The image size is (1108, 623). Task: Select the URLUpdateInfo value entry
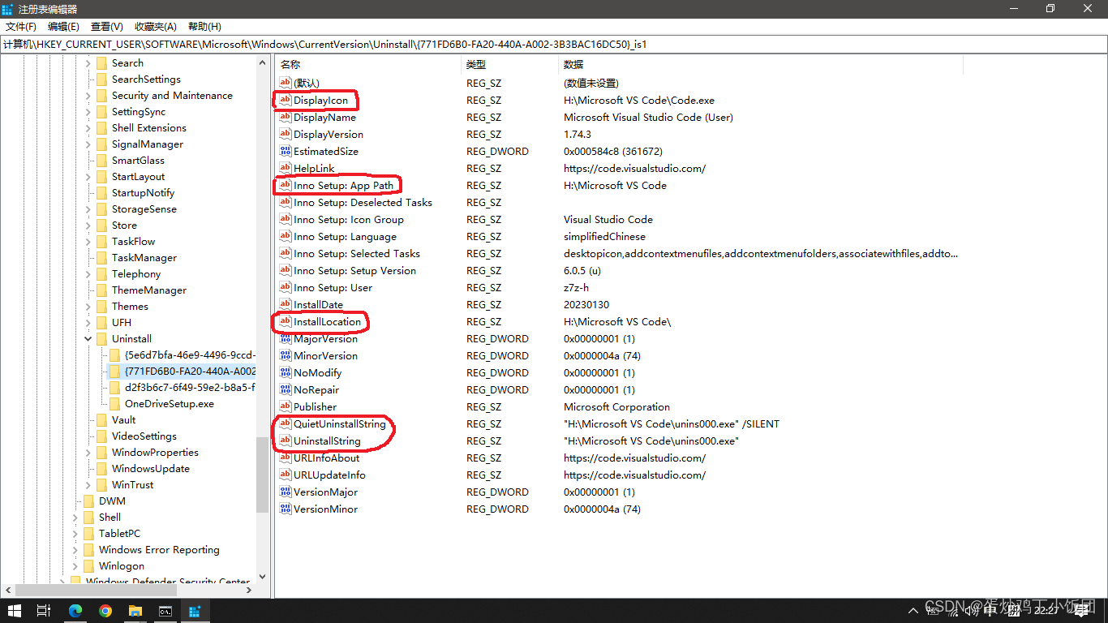coord(329,475)
